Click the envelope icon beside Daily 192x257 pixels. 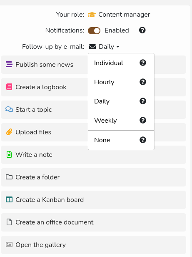point(92,47)
